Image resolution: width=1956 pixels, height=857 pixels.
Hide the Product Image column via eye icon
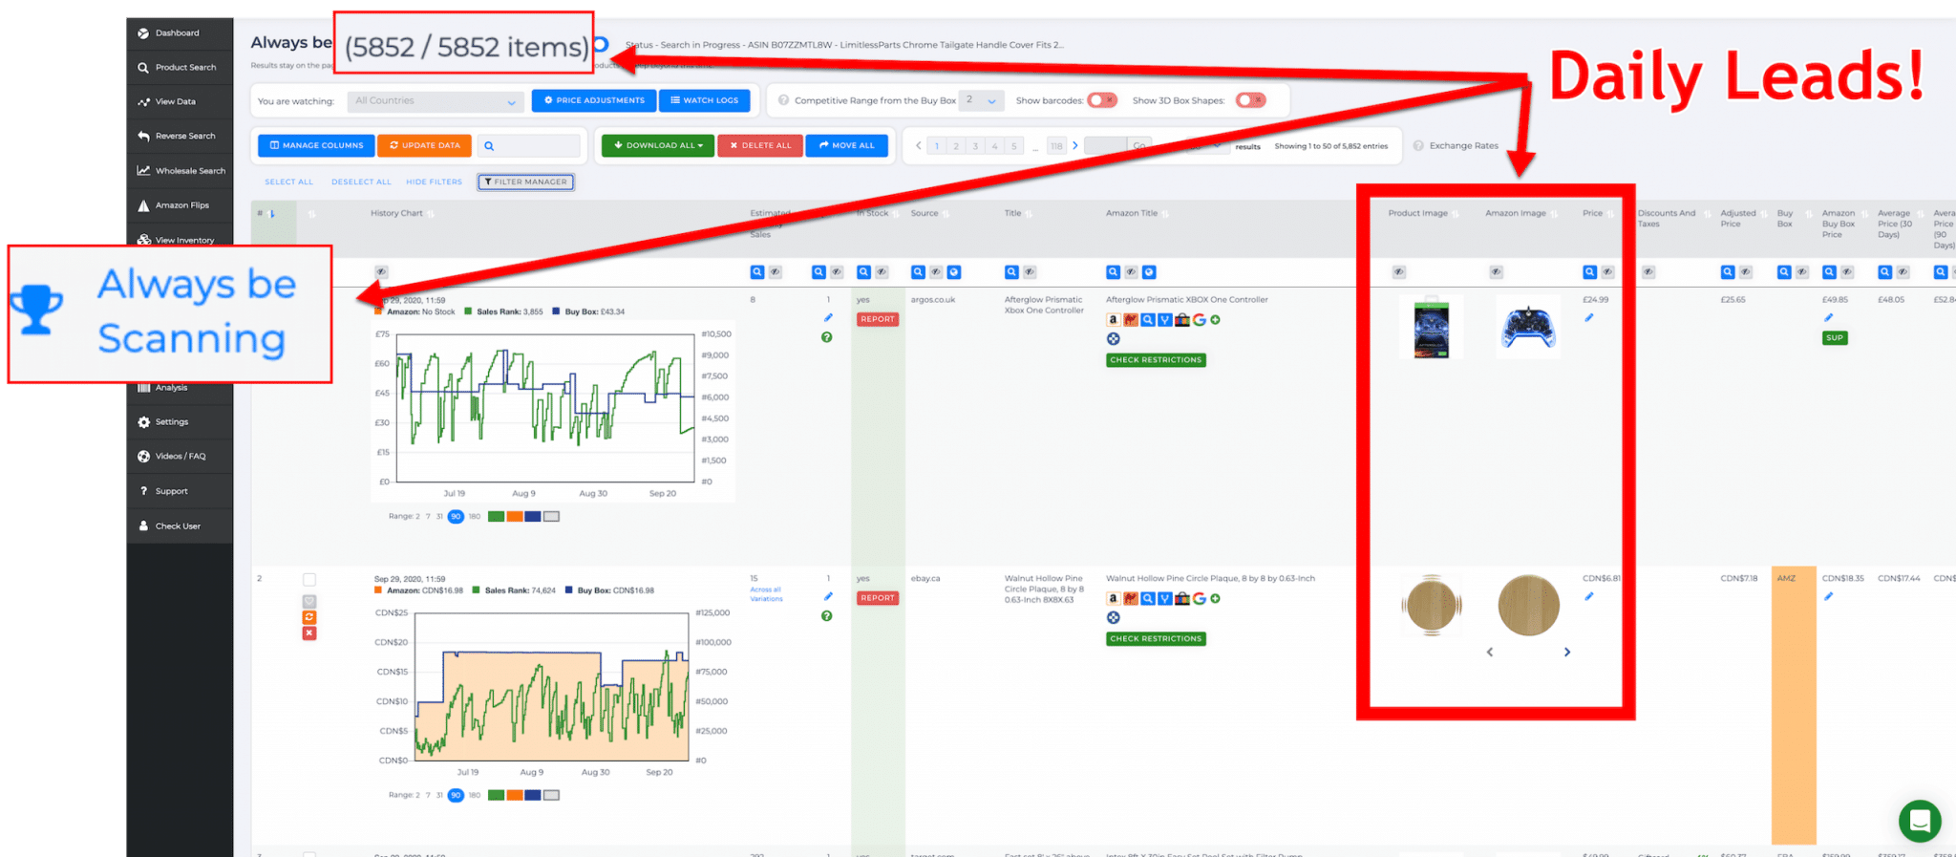point(1398,272)
